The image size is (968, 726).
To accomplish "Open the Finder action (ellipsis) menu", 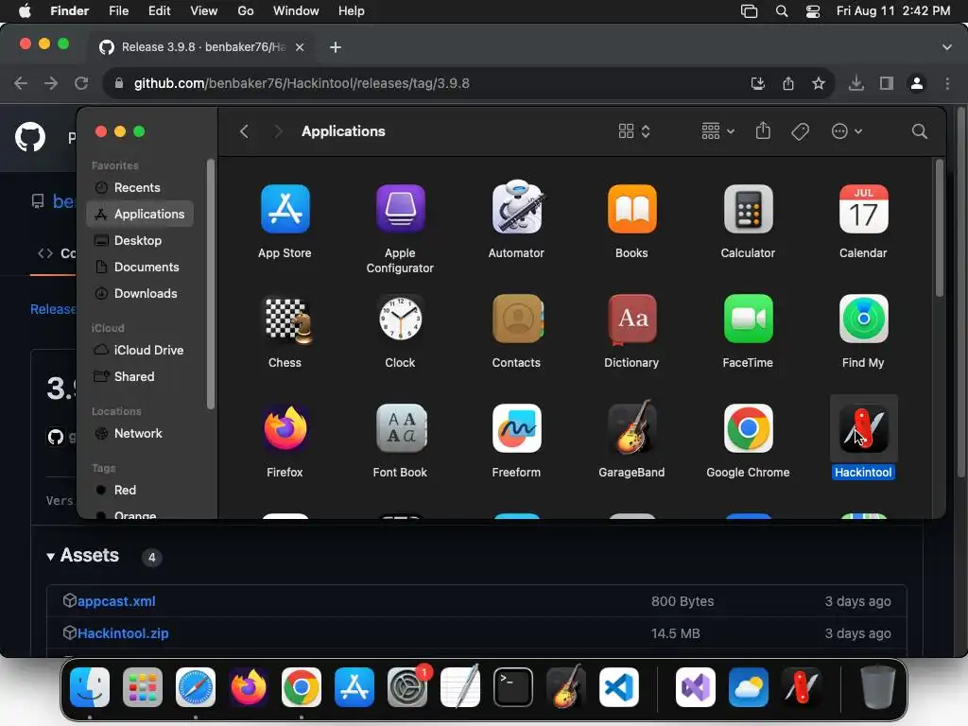I will click(846, 130).
